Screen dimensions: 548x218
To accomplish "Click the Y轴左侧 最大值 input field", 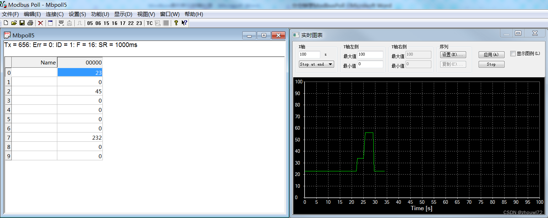I will [370, 54].
